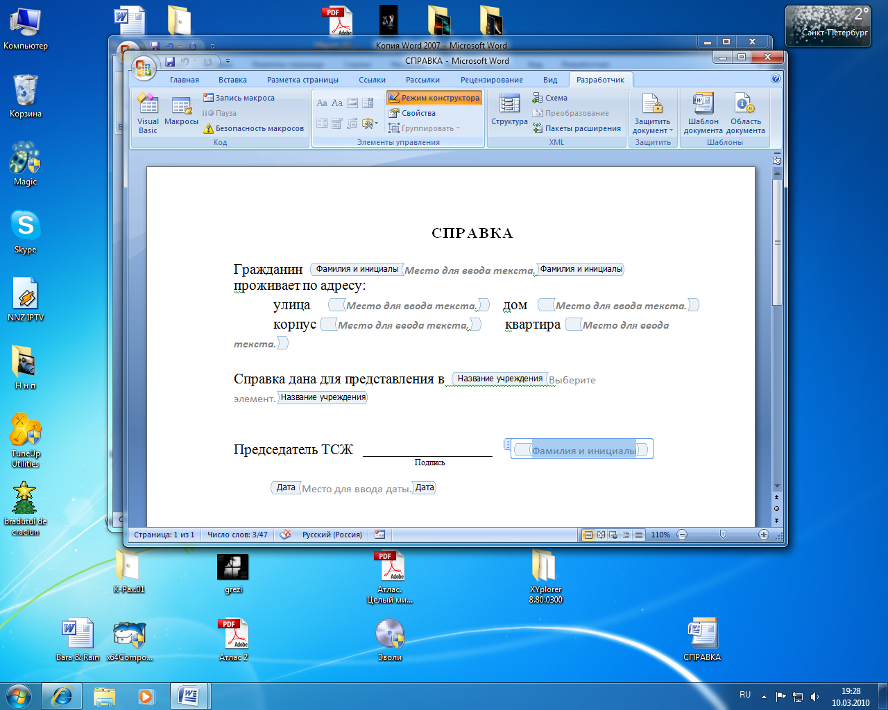Open the undo history dropdown arrow
Screen dimensions: 888x710
196,62
